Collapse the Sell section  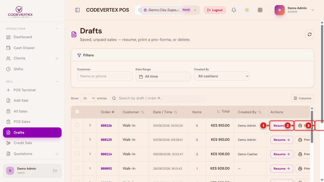click(x=57, y=81)
